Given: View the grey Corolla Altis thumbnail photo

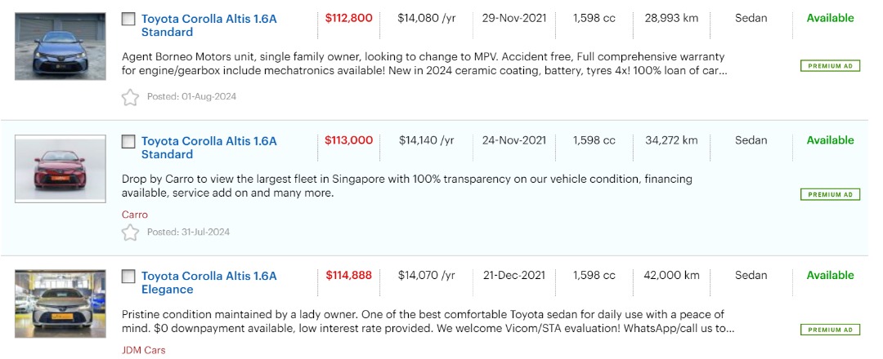Looking at the screenshot, I should [61, 46].
